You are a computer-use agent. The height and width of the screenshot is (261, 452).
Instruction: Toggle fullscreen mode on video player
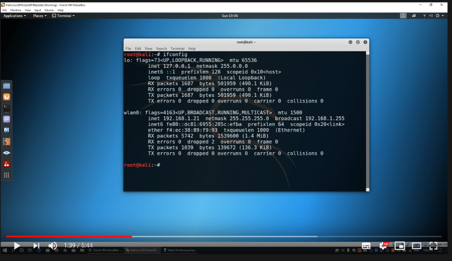click(433, 246)
